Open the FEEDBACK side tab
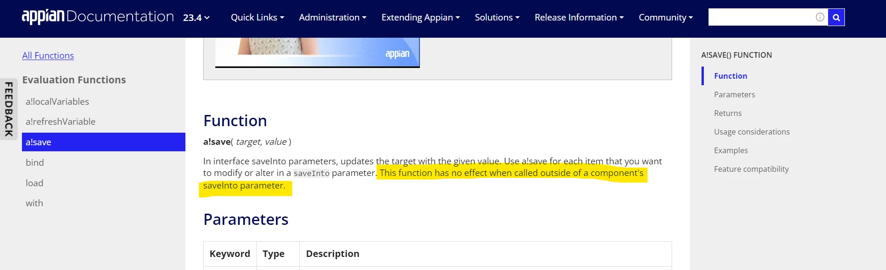The image size is (886, 270). pyautogui.click(x=9, y=109)
